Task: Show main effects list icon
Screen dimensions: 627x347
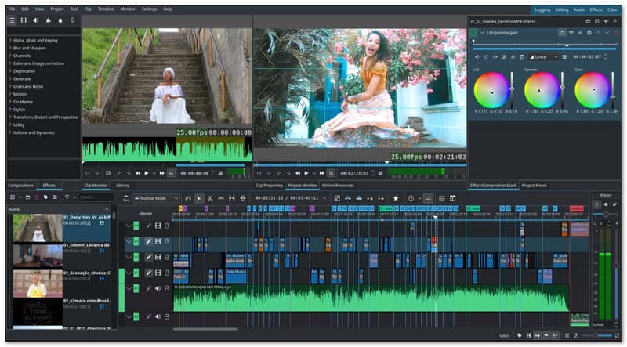Action: point(12,20)
